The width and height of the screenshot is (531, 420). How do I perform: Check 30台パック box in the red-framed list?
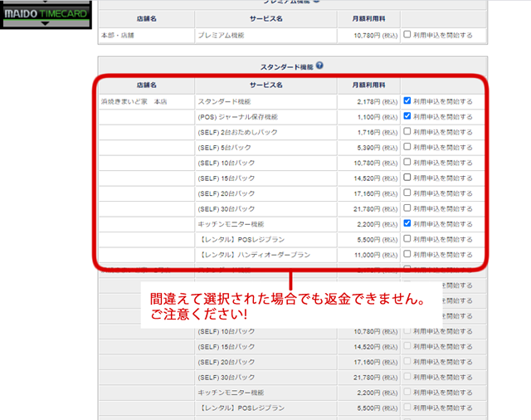click(407, 208)
